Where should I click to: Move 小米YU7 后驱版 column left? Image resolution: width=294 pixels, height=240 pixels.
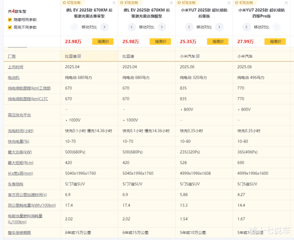tap(189, 27)
